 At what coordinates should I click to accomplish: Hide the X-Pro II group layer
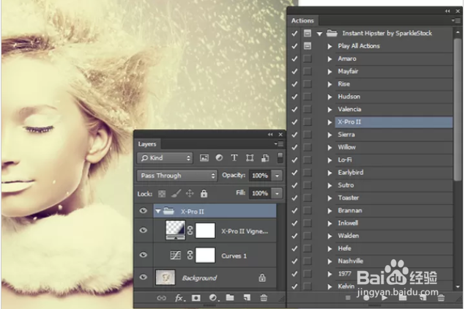pos(144,211)
